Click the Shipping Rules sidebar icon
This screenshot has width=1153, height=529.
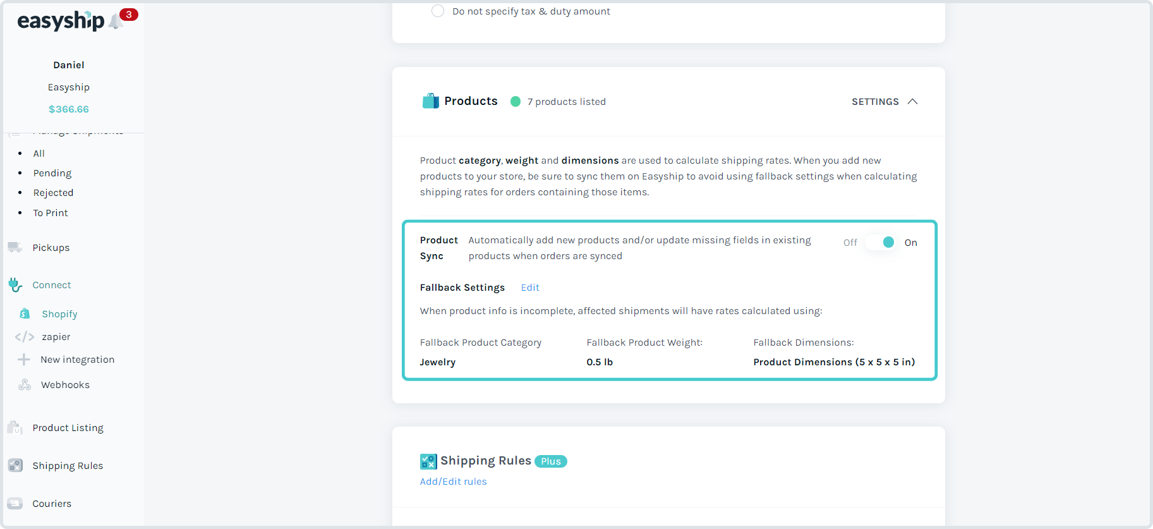15,466
